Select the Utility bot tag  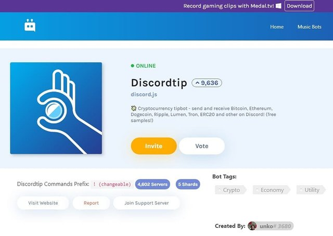coord(311,190)
